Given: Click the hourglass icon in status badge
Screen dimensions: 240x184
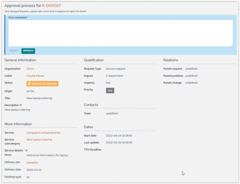Looking at the screenshot, I should coord(29,84).
